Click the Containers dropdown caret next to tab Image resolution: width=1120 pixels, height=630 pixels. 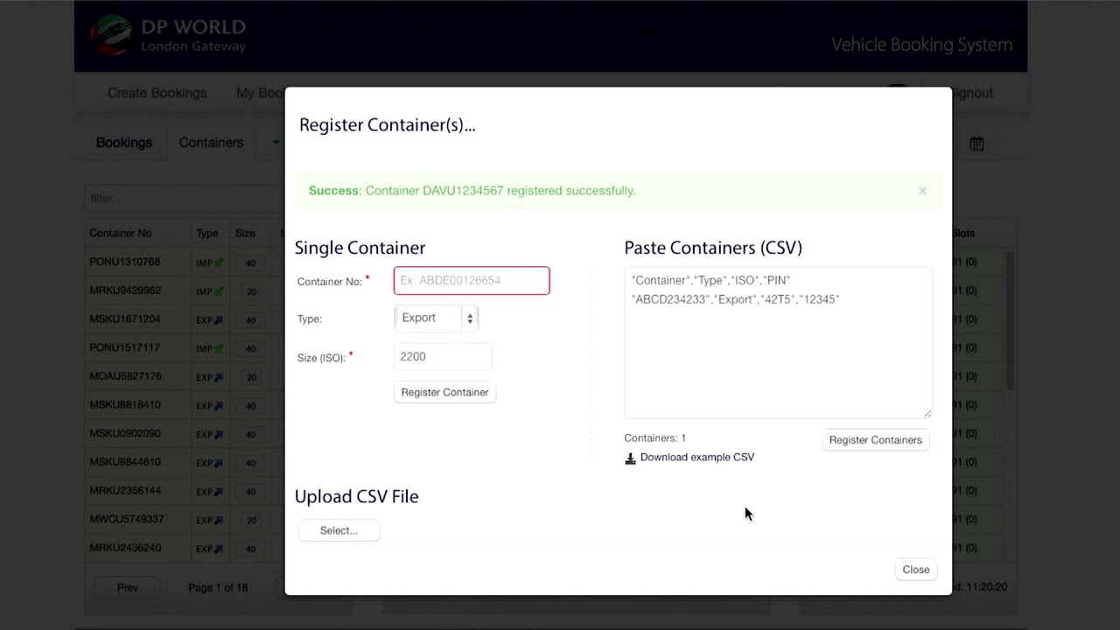coord(276,143)
